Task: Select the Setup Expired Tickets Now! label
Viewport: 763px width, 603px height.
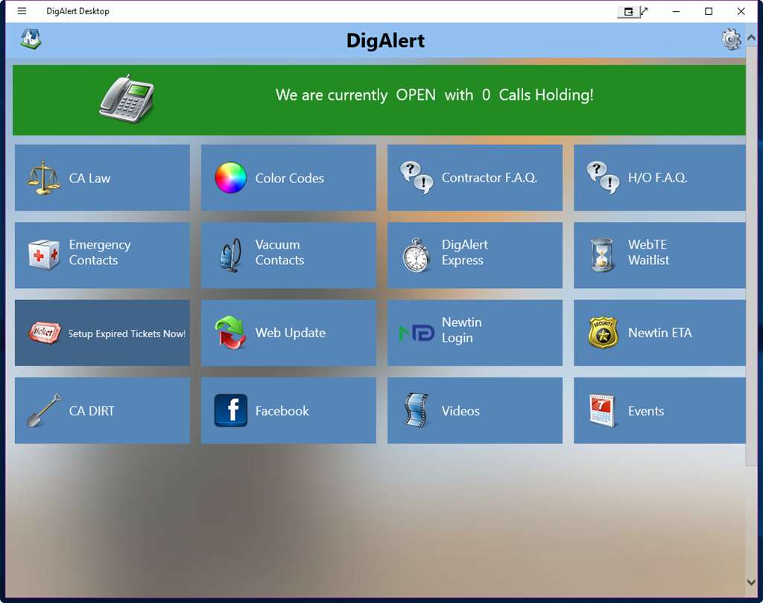Action: coord(127,334)
